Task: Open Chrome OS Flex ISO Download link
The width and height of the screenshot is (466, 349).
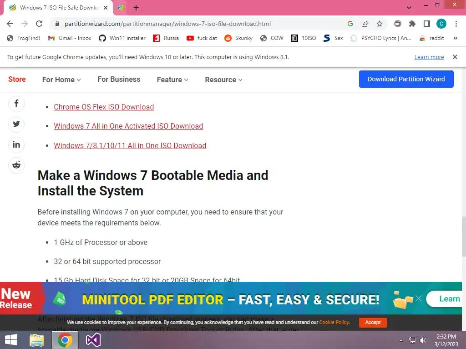Action: coord(104,107)
